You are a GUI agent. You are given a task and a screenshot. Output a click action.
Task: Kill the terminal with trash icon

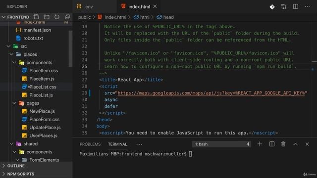coord(283,144)
